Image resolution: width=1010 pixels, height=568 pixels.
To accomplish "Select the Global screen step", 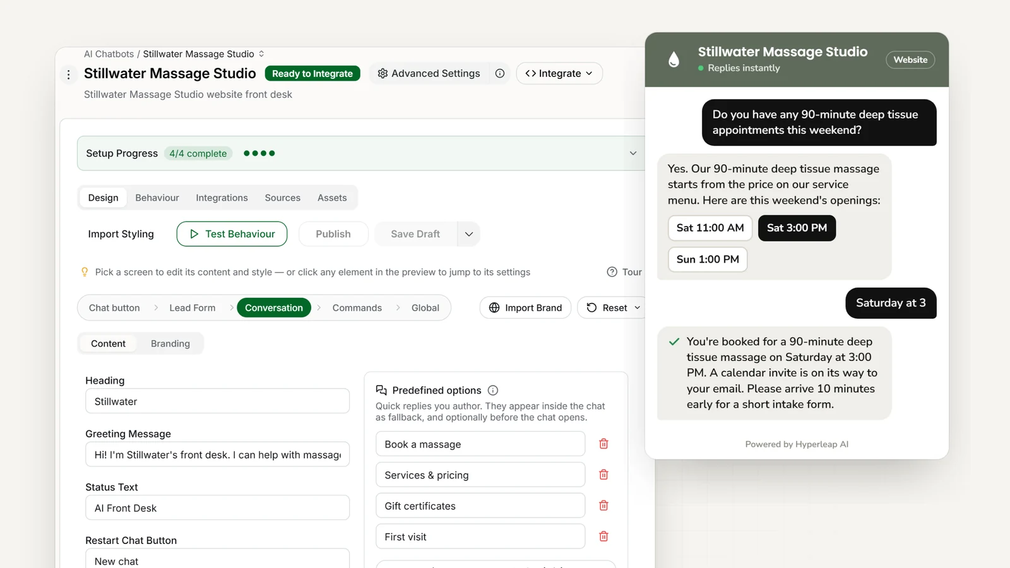I will pyautogui.click(x=425, y=308).
